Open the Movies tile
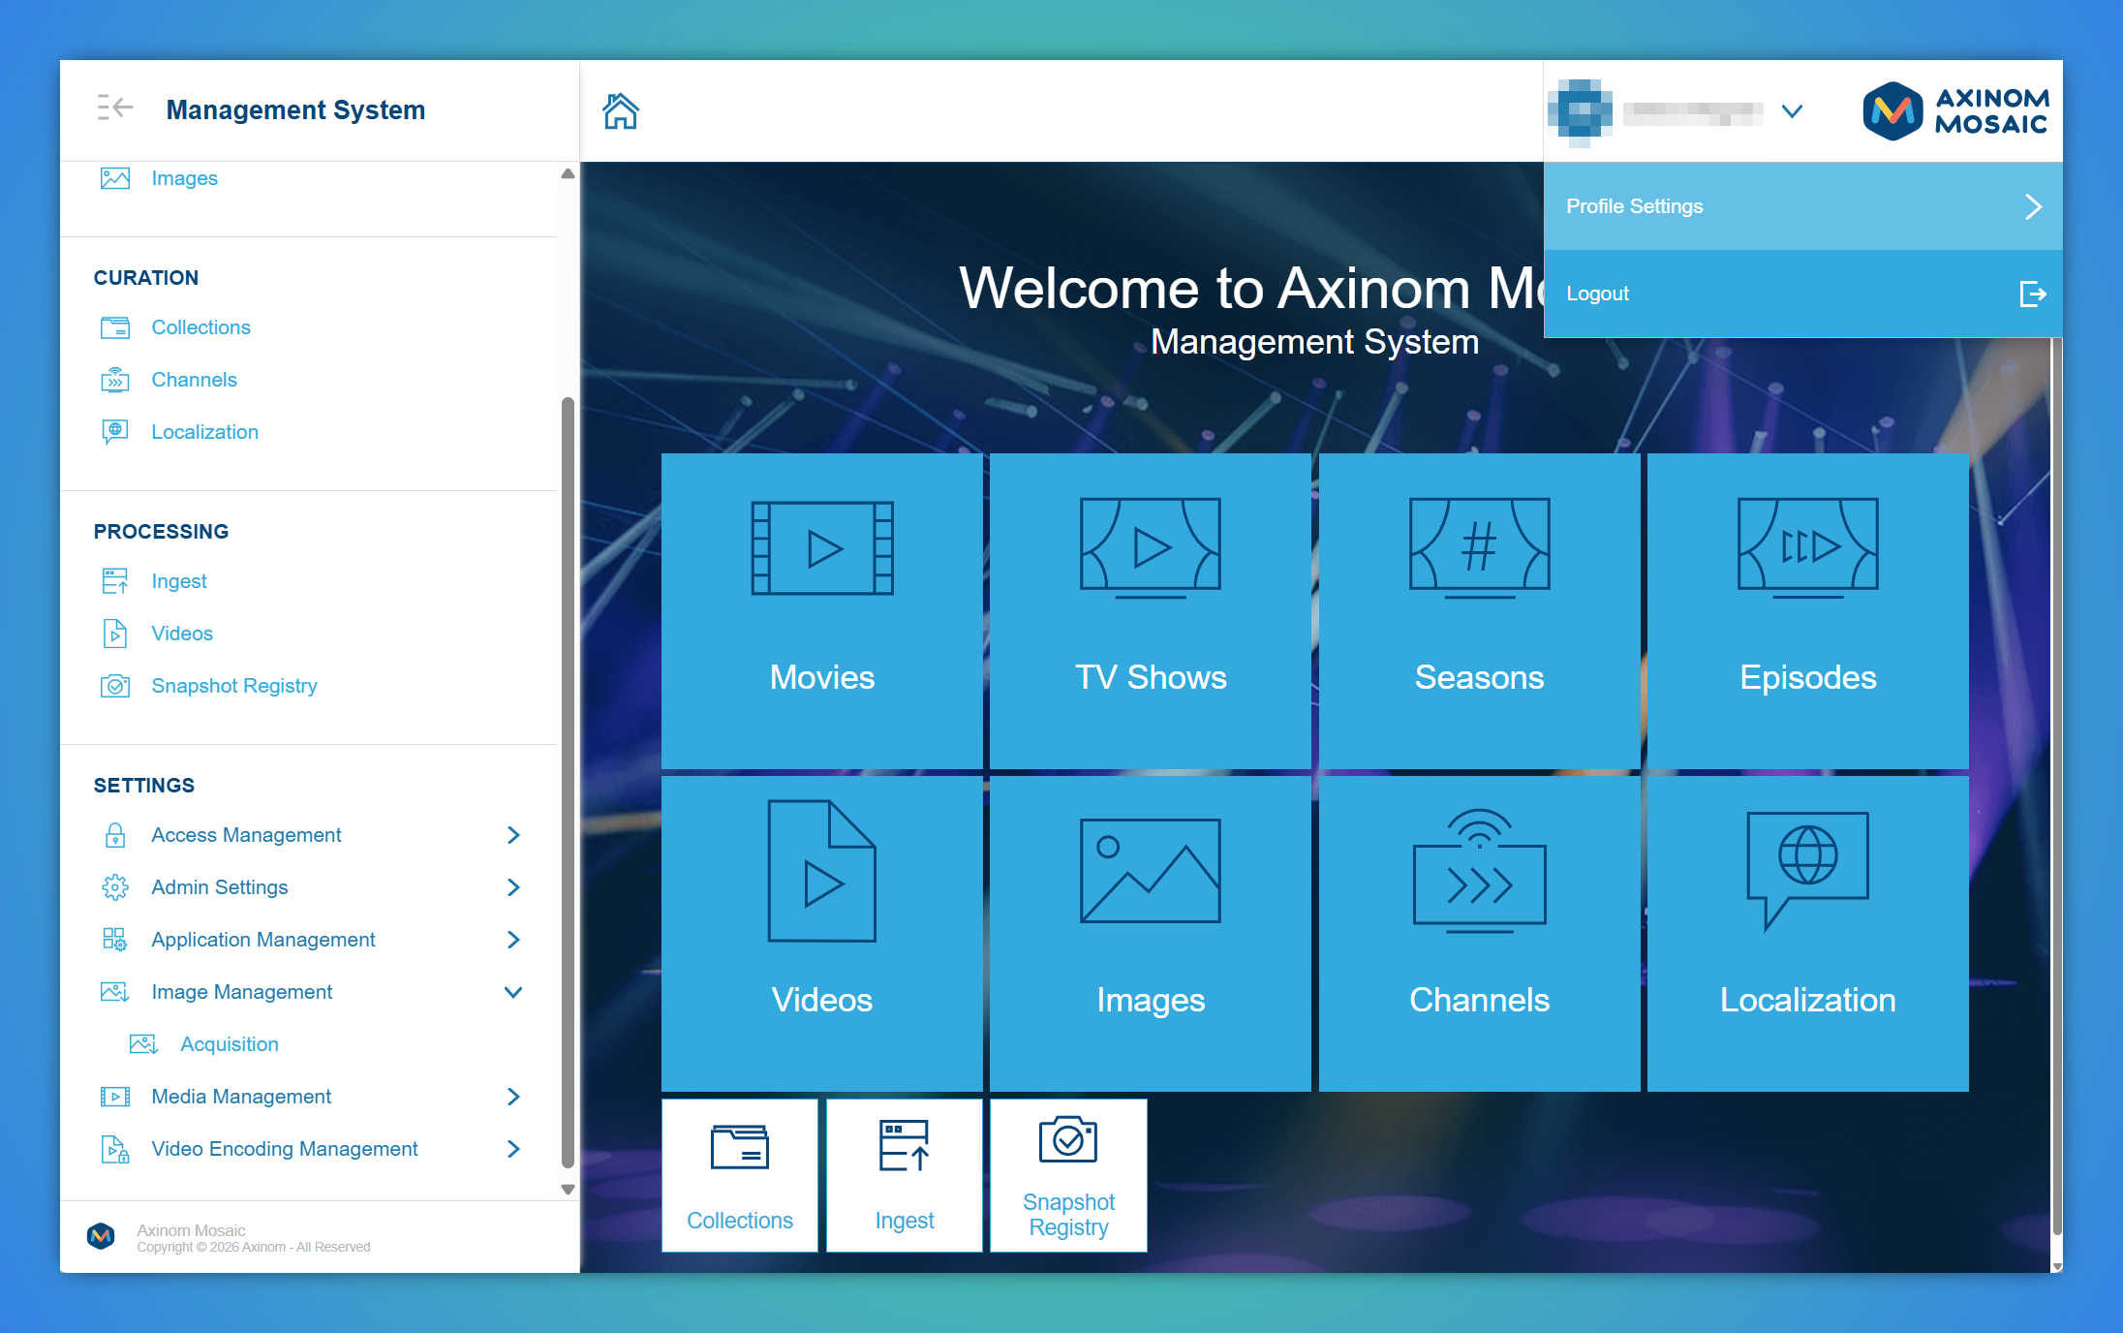This screenshot has width=2123, height=1333. pyautogui.click(x=822, y=610)
